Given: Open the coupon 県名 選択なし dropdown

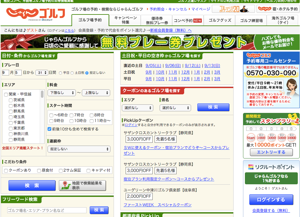Looking at the screenshot, I should pyautogui.click(x=175, y=108).
